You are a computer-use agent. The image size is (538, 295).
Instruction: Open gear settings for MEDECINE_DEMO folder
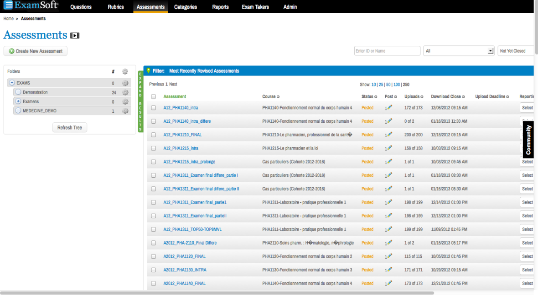click(125, 111)
